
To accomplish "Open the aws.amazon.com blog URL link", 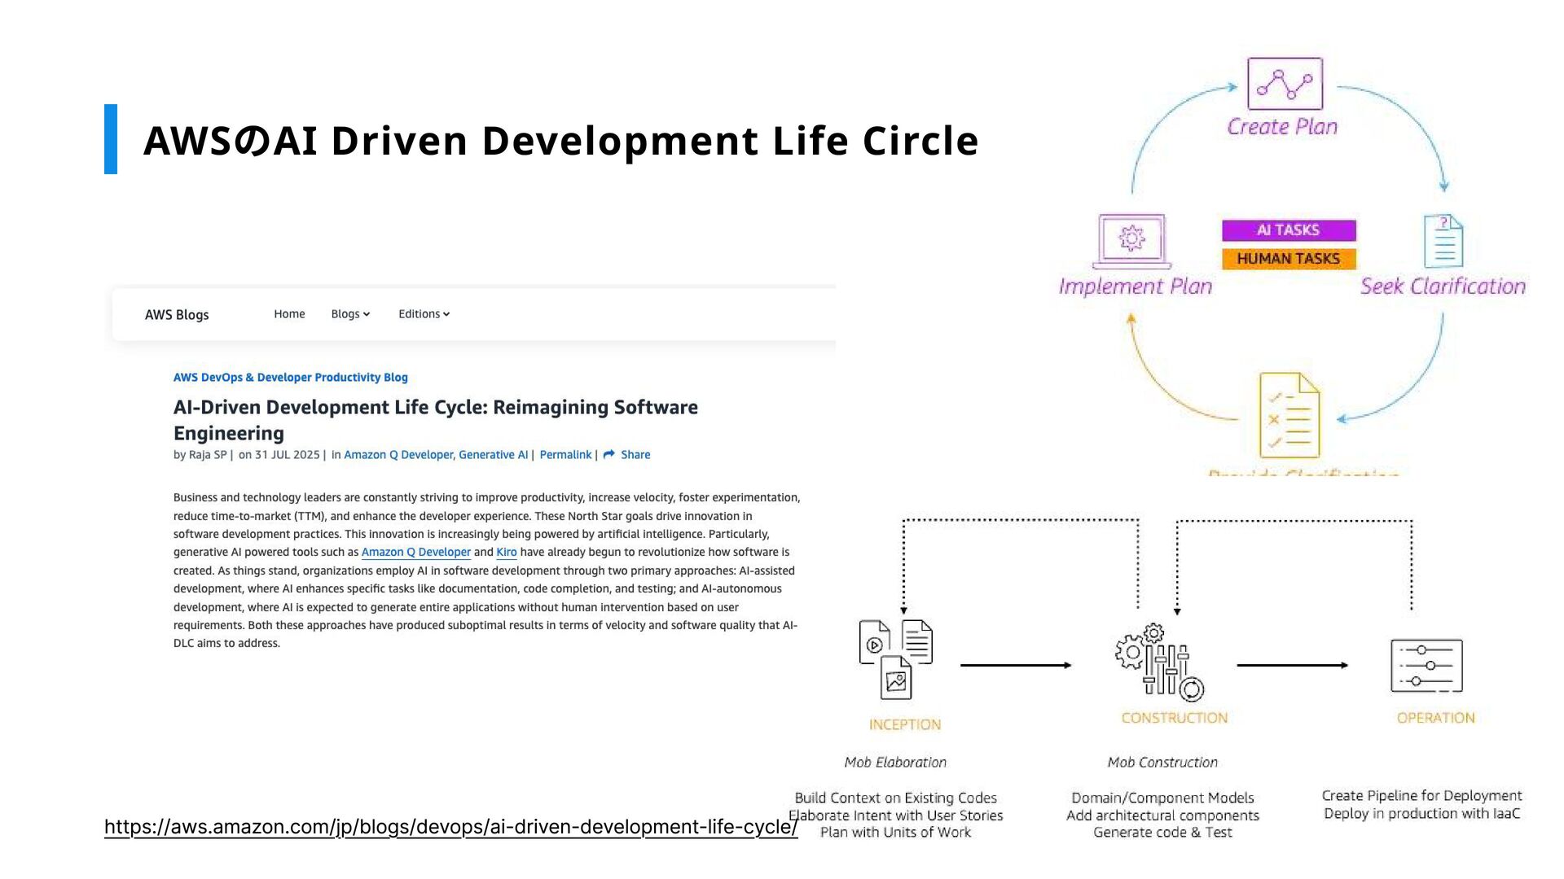I will [x=450, y=827].
